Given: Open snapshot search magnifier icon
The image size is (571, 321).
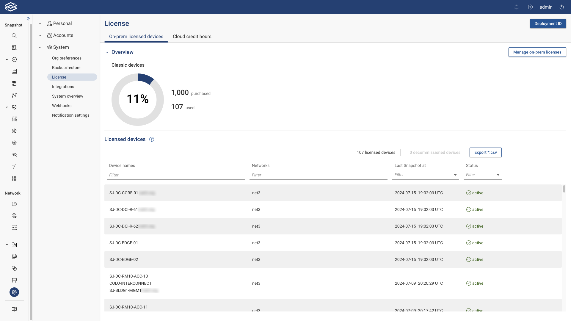Looking at the screenshot, I should tap(14, 36).
